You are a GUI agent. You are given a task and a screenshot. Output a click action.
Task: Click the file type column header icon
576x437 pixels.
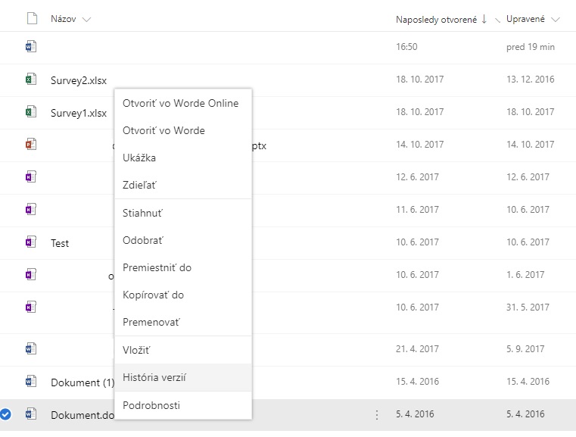point(32,18)
